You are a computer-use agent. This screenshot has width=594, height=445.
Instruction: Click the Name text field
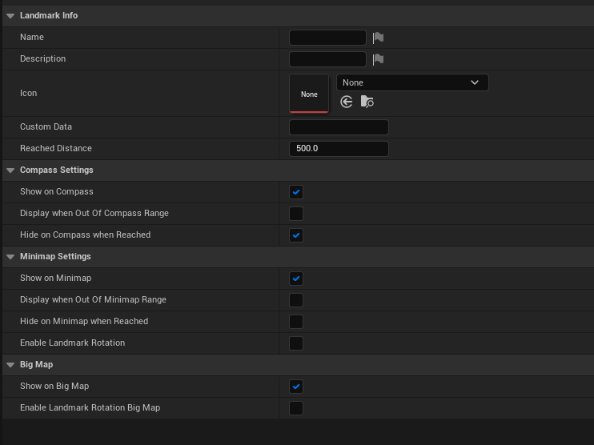(327, 38)
